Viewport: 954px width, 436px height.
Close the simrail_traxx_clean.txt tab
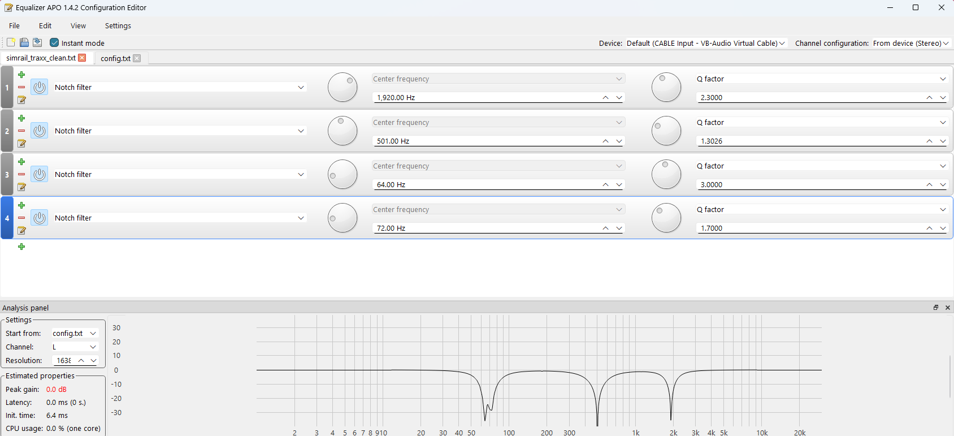83,58
